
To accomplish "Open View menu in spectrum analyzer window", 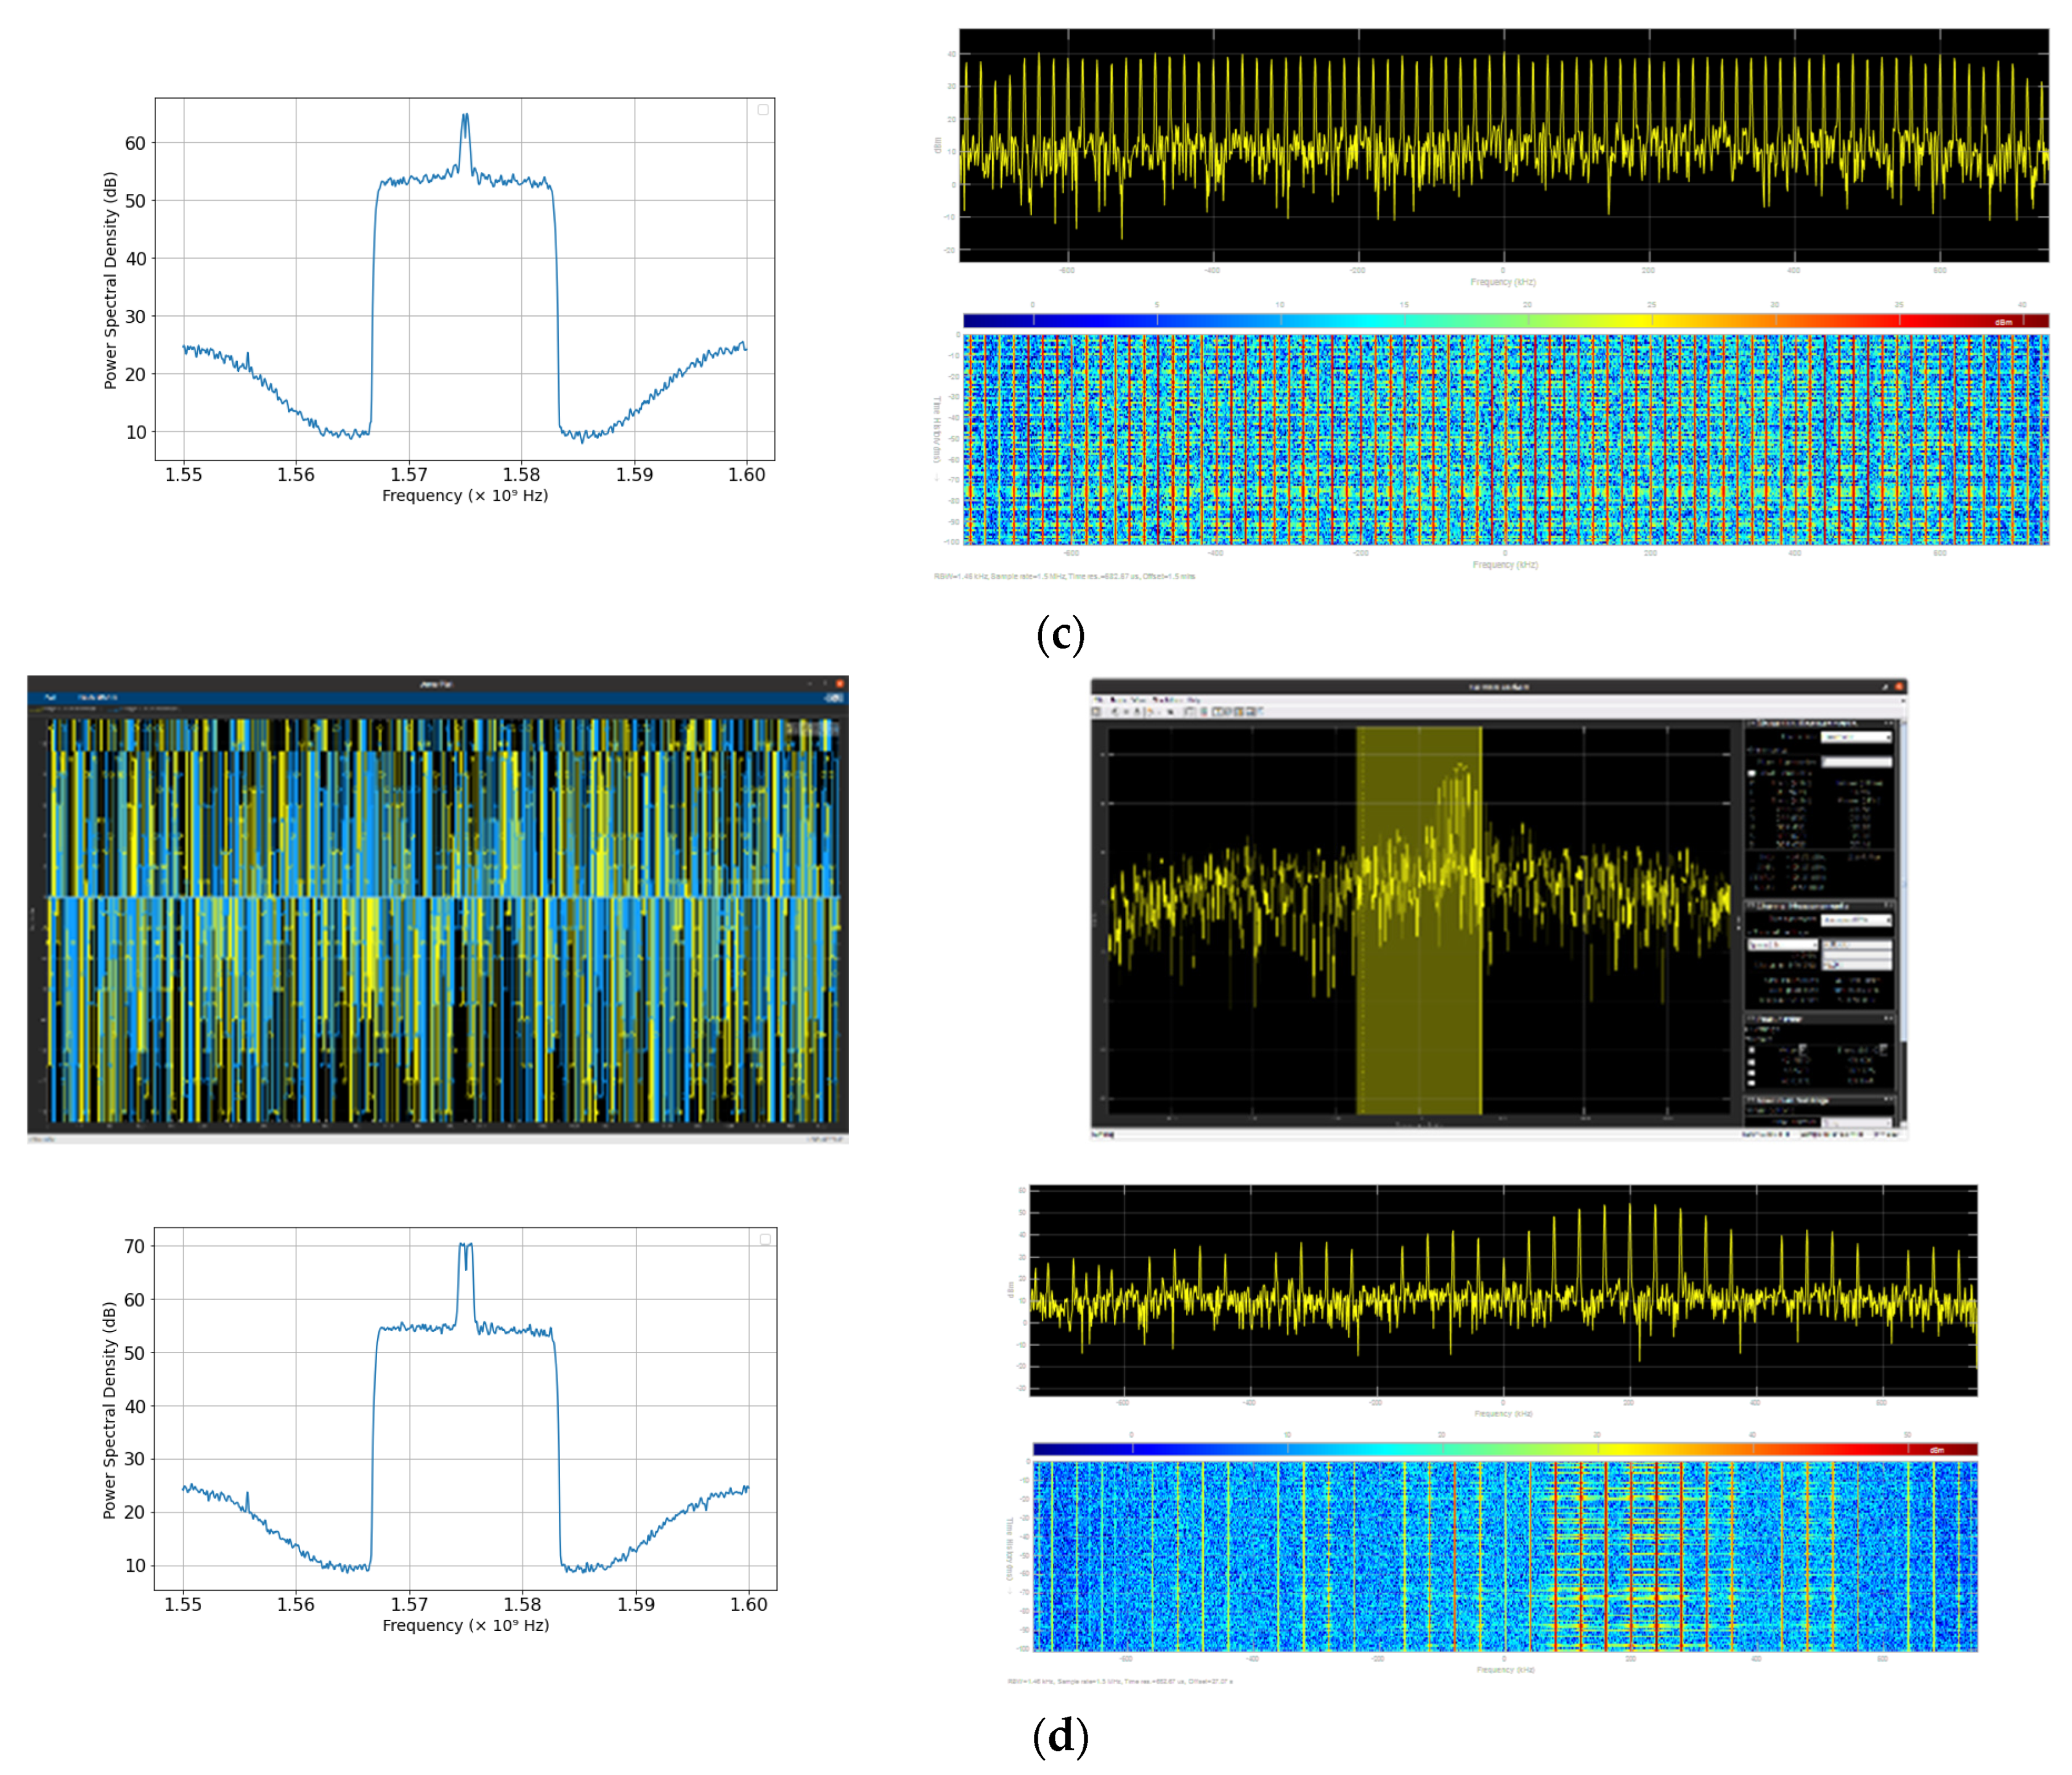I will point(1138,701).
